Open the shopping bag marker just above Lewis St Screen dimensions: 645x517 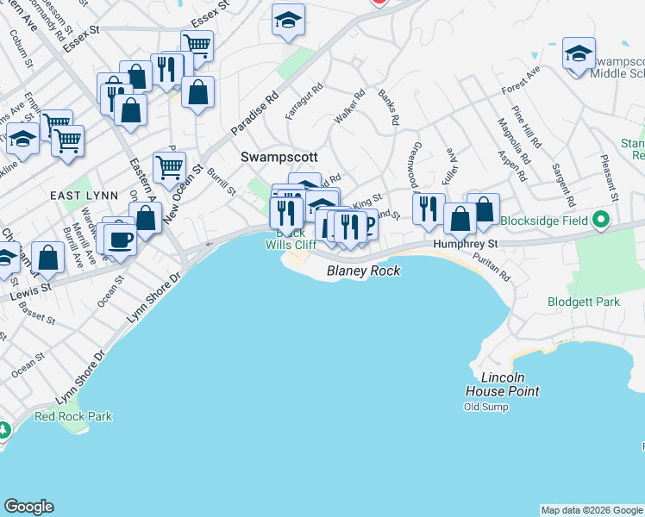click(x=47, y=258)
